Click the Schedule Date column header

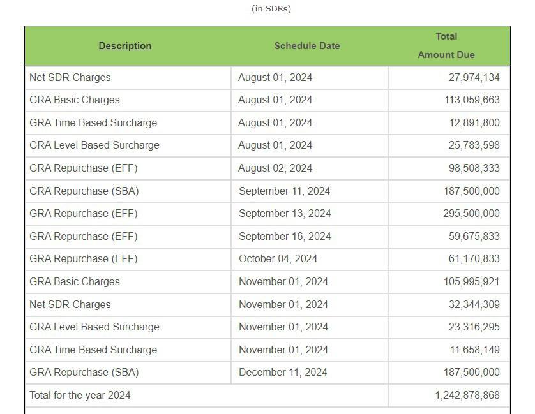coord(307,46)
